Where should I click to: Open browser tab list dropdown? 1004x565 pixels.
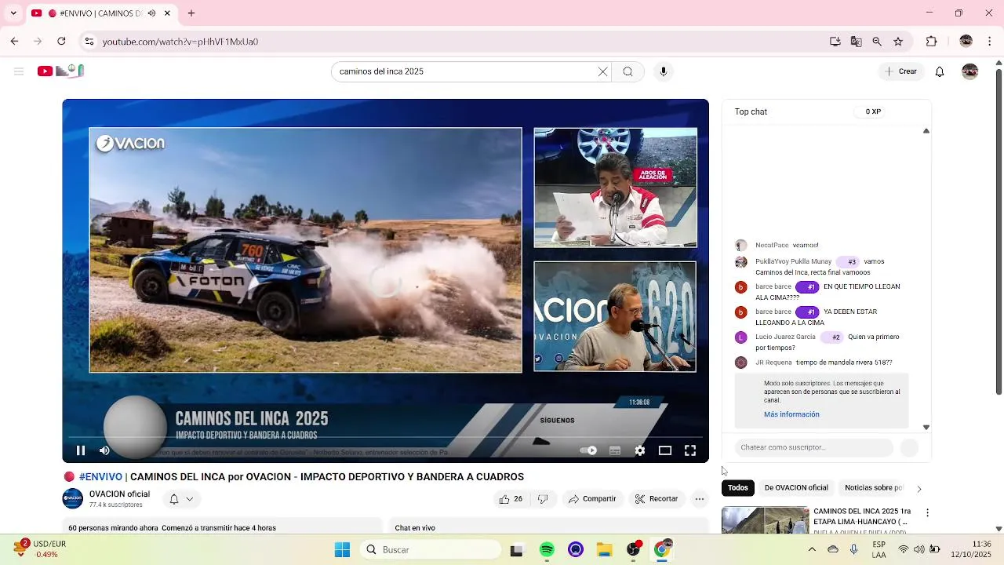click(13, 13)
